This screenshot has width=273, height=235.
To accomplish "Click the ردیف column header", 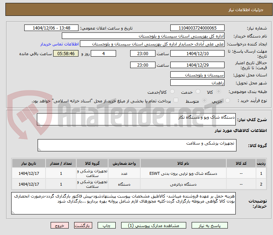I will tap(261, 163).
